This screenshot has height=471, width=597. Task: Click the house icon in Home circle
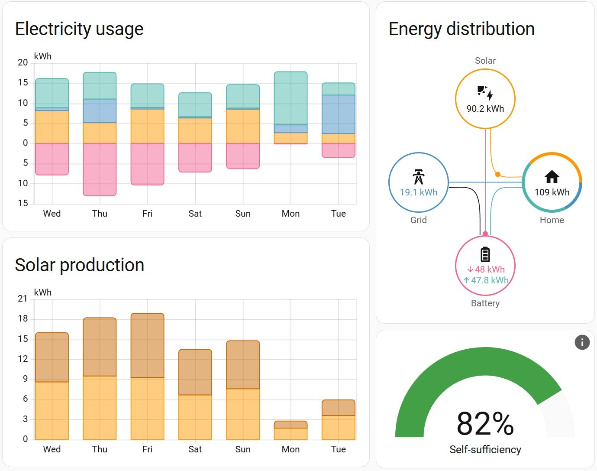point(552,176)
